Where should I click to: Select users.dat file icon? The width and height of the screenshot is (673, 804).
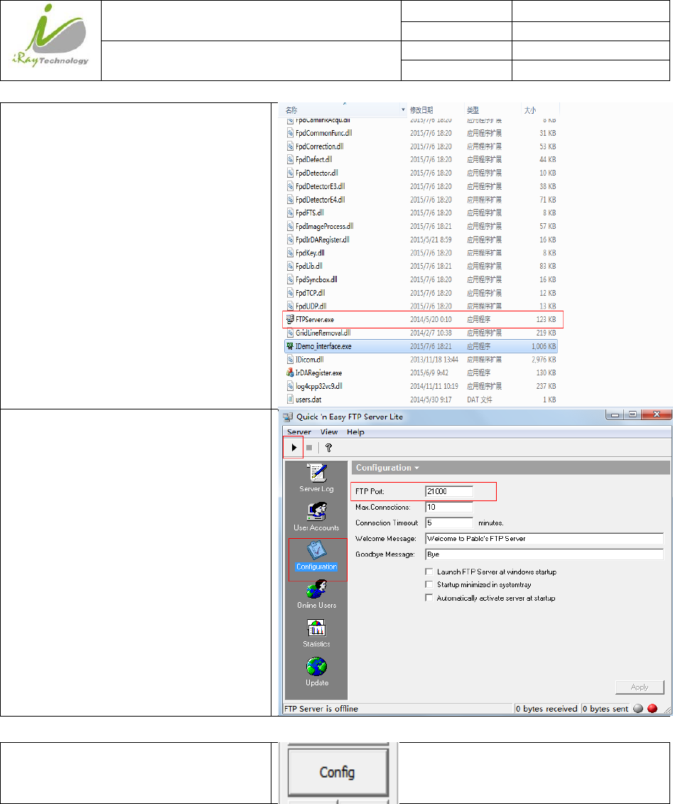click(290, 400)
